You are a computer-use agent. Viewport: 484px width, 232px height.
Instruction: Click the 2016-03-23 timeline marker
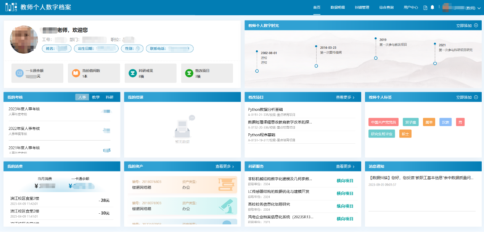[x=316, y=66]
